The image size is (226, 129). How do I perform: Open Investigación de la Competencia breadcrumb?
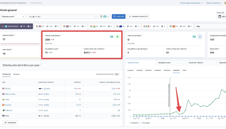click(13, 3)
